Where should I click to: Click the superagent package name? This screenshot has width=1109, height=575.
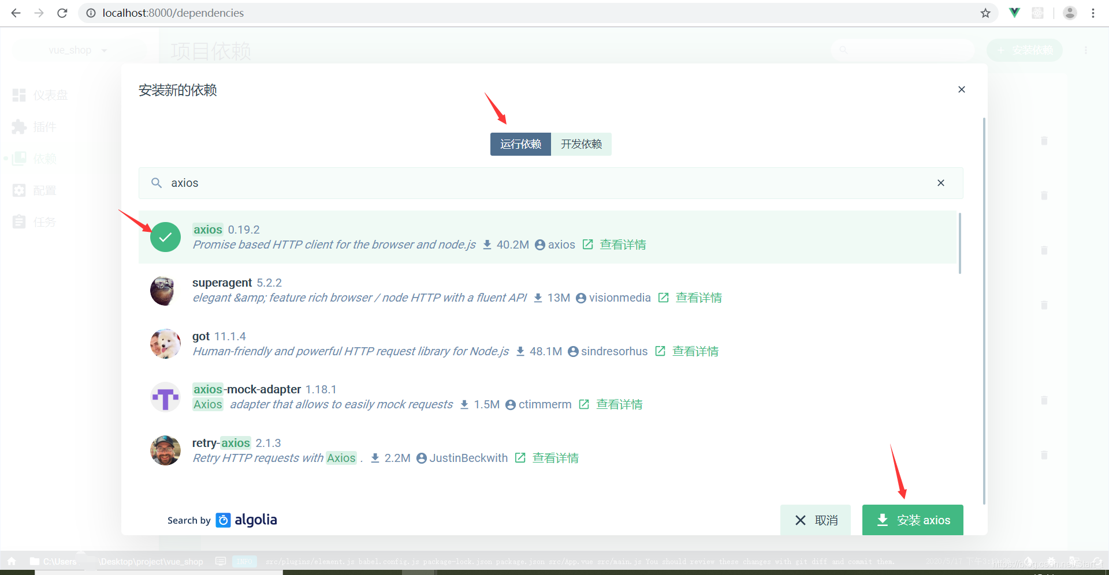(x=222, y=283)
